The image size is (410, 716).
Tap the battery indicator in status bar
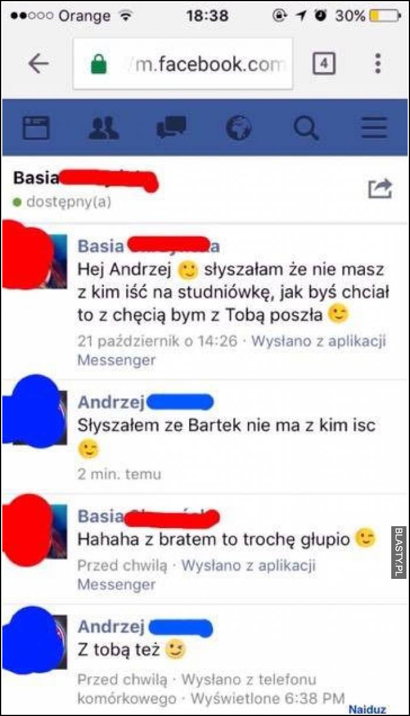click(x=385, y=16)
